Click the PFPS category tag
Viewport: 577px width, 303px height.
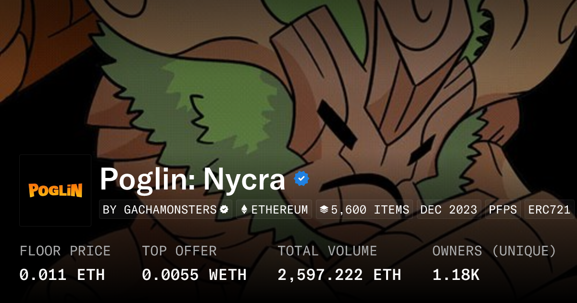pos(503,210)
